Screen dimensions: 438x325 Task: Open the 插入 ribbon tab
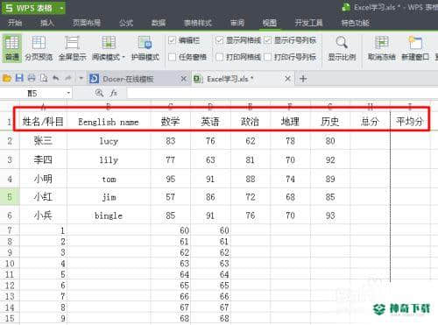(47, 23)
